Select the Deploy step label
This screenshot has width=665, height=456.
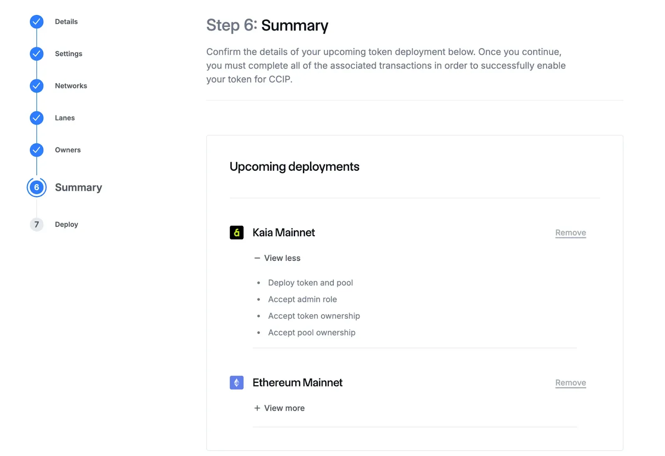66,225
